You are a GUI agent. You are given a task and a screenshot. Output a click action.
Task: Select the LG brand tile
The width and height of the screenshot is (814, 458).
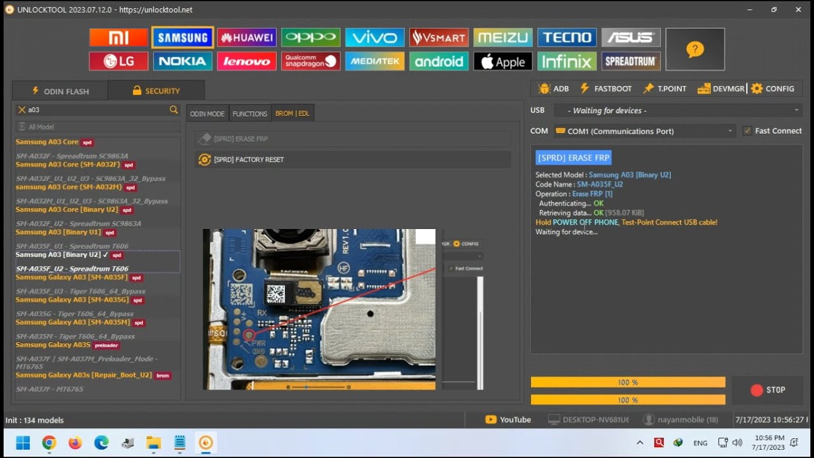pyautogui.click(x=118, y=61)
